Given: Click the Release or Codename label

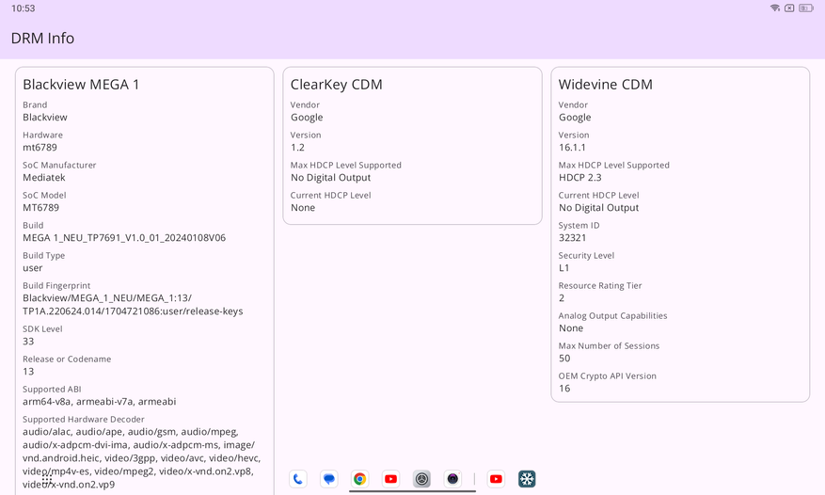Looking at the screenshot, I should pos(67,359).
